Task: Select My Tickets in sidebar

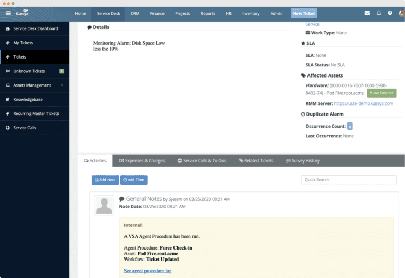Action: pos(35,43)
